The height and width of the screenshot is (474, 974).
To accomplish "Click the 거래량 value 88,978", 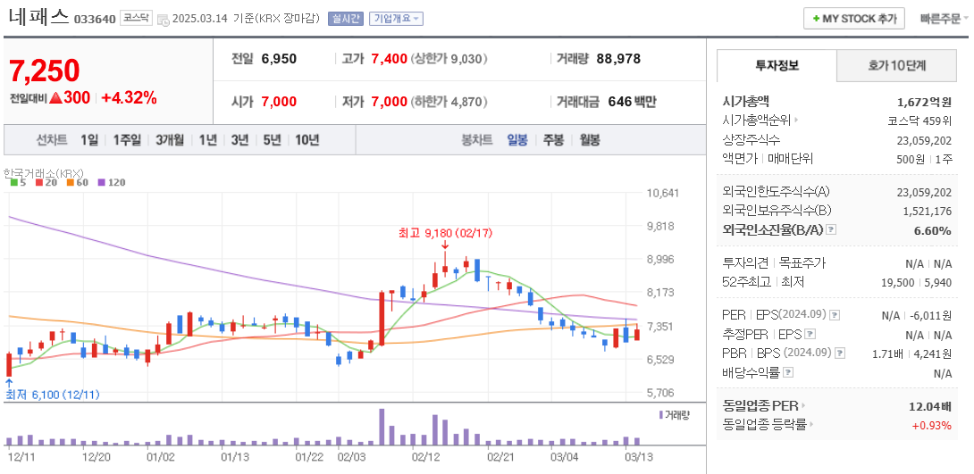I will click(x=618, y=60).
